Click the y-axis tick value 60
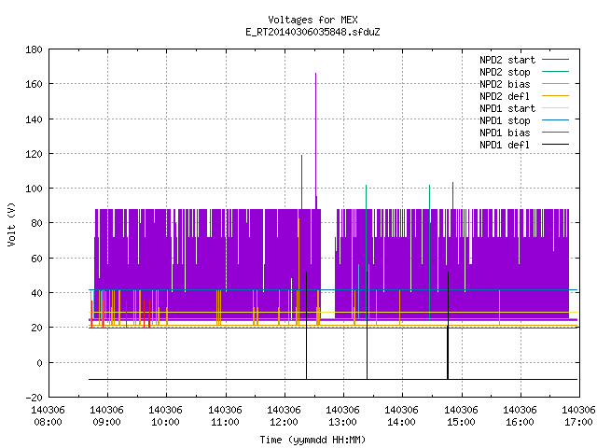The image size is (597, 448). (x=36, y=259)
